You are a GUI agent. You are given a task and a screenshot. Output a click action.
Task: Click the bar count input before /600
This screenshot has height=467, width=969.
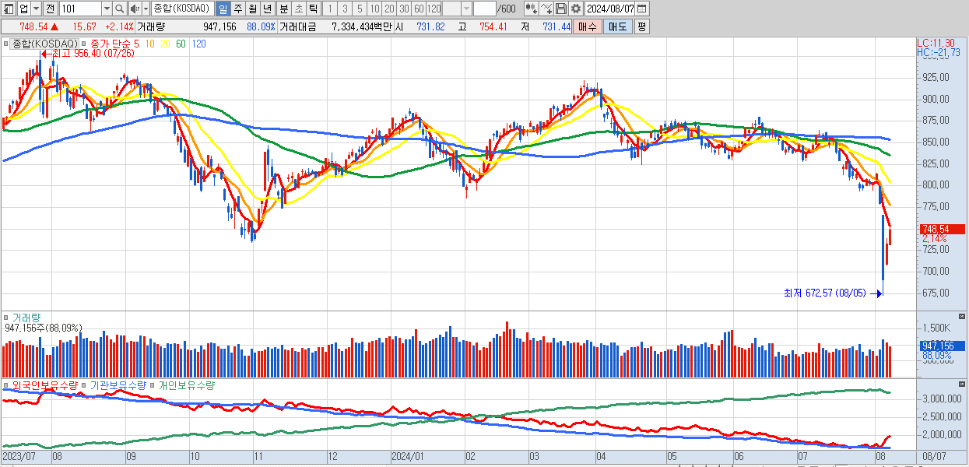pyautogui.click(x=485, y=9)
